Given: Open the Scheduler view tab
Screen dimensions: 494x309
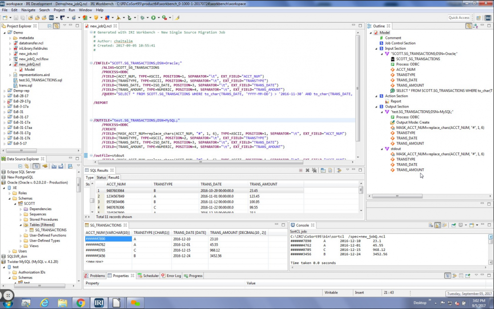Looking at the screenshot, I should coord(148,276).
